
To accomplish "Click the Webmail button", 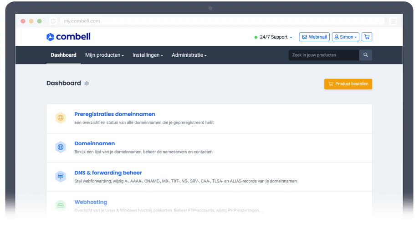I will pyautogui.click(x=314, y=37).
